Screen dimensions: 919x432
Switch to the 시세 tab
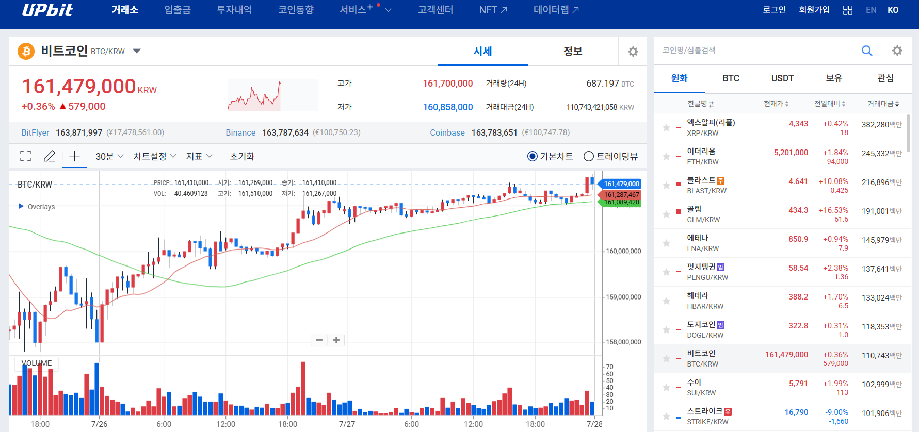point(482,52)
